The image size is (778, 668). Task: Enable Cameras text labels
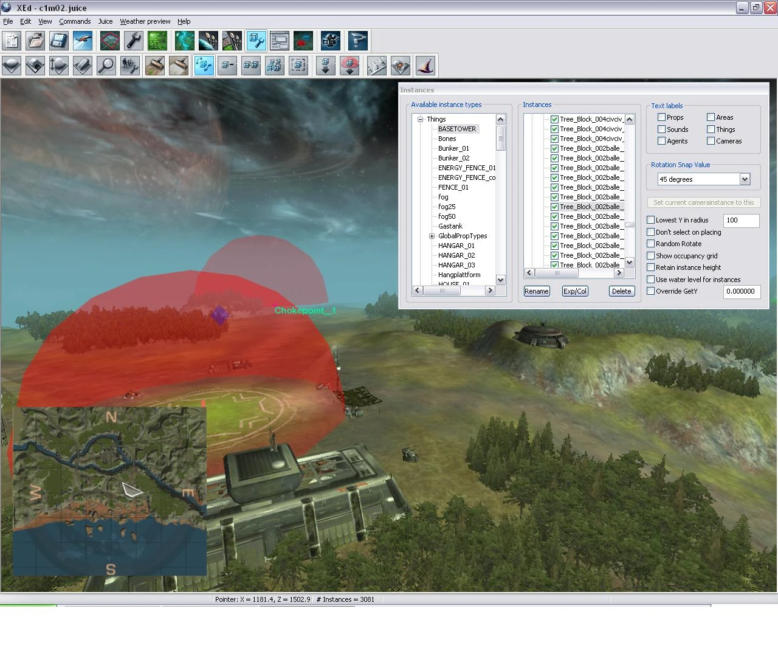point(710,141)
